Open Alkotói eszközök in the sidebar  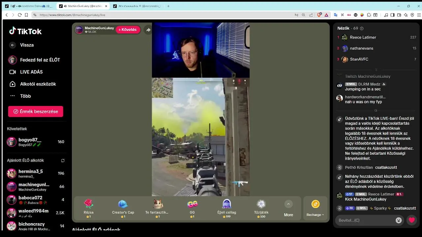32,84
